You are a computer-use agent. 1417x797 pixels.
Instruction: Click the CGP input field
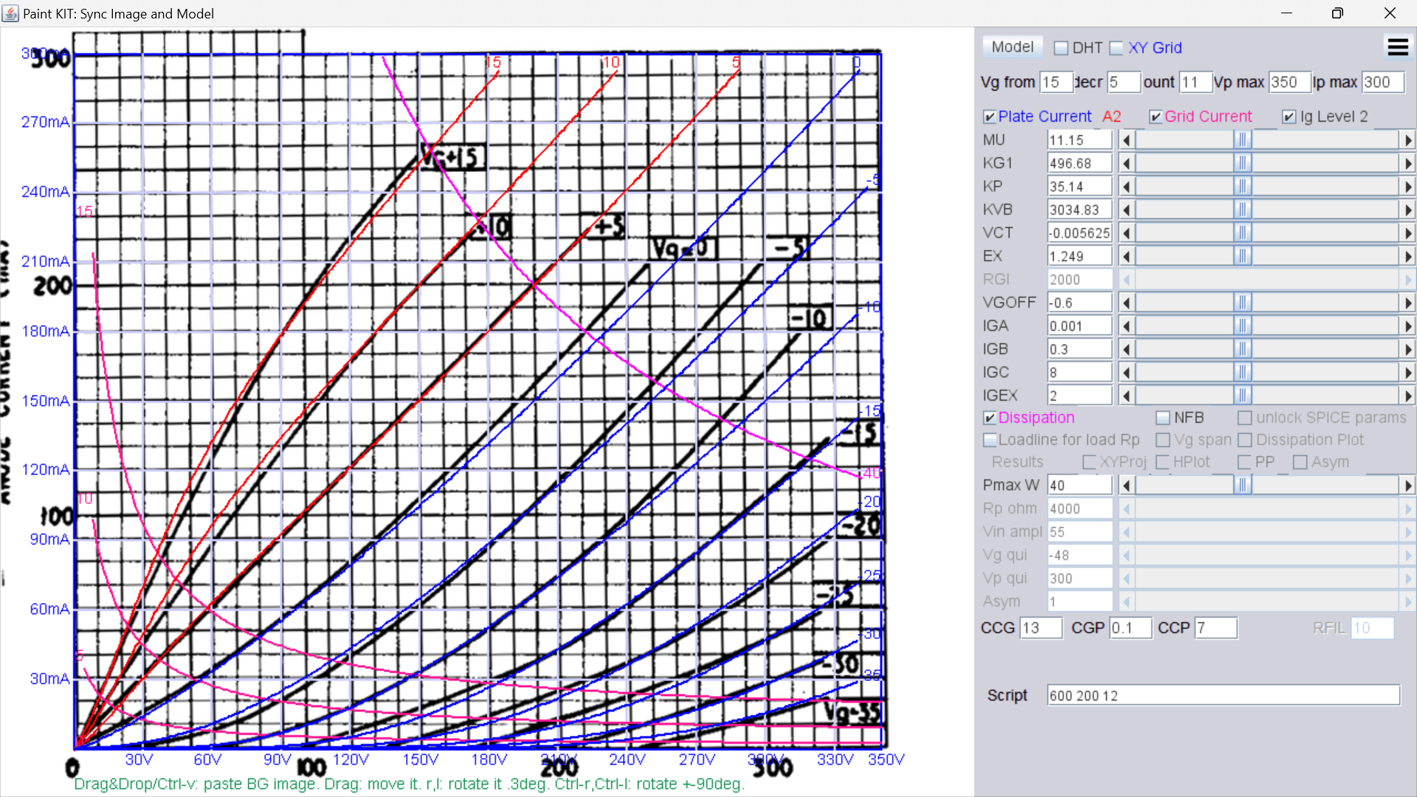coord(1131,628)
